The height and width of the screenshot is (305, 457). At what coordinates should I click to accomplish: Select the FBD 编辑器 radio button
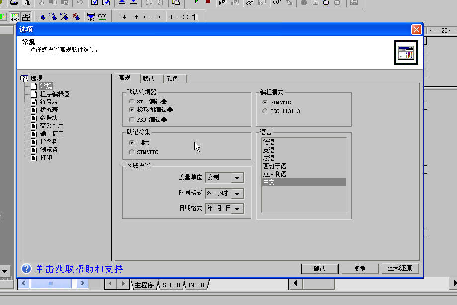(x=132, y=120)
